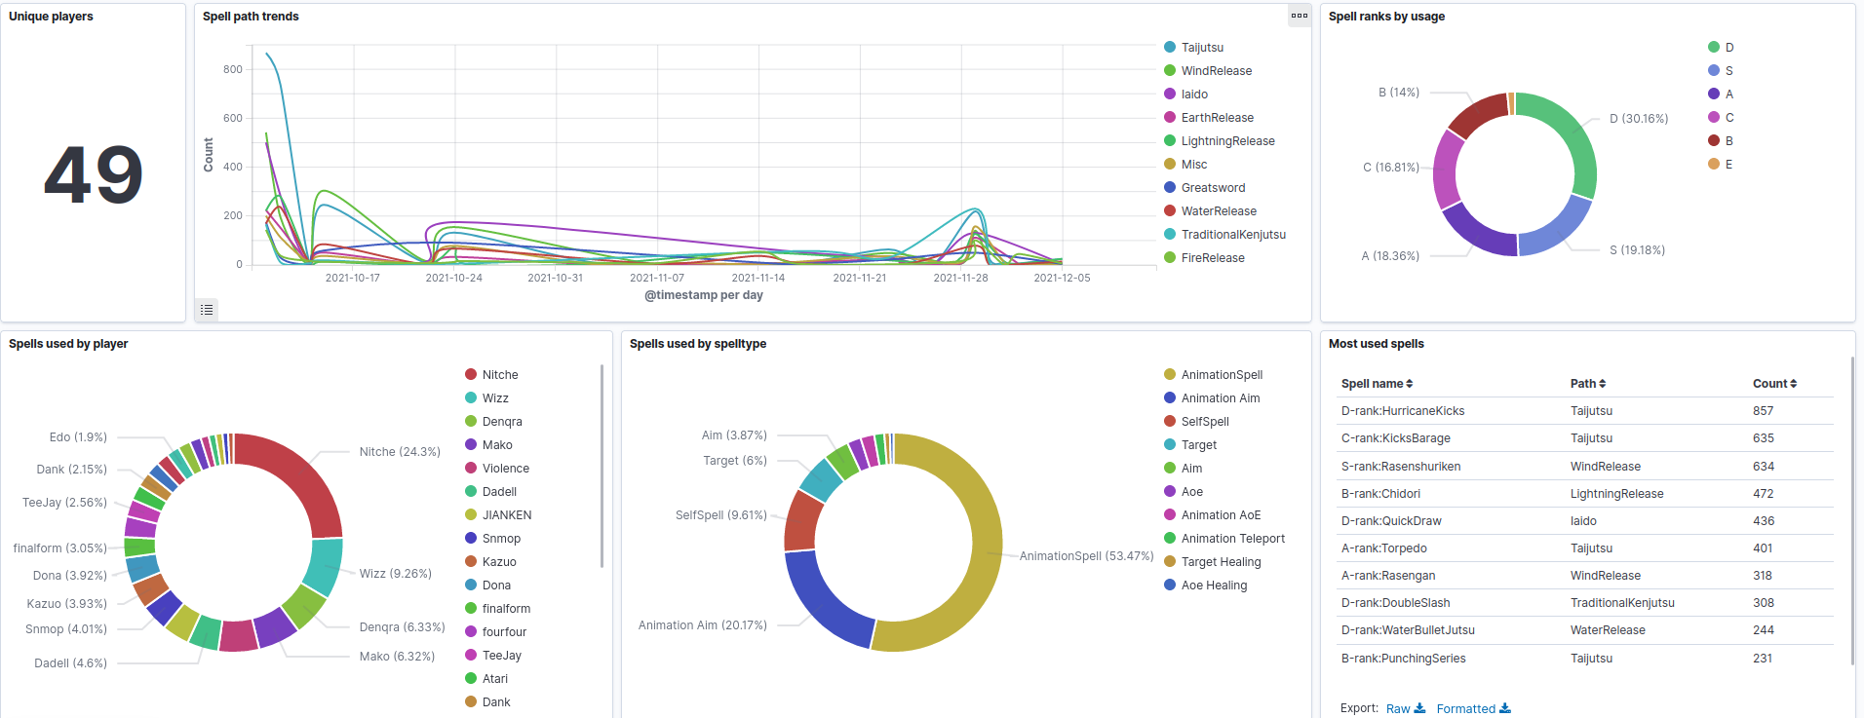Click Animation Teleport legend entry
This screenshot has height=718, width=1864.
coord(1233,539)
